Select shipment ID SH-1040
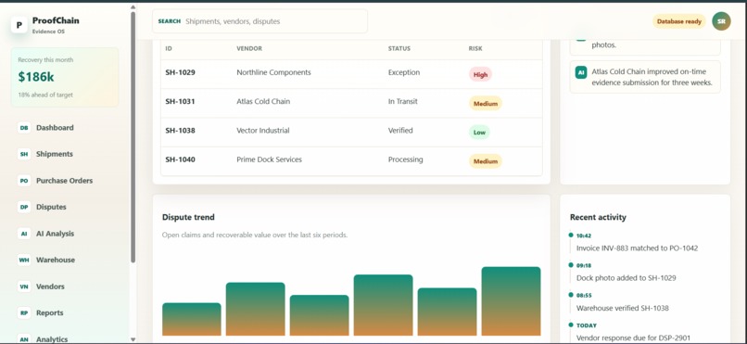This screenshot has height=344, width=747. (x=180, y=159)
